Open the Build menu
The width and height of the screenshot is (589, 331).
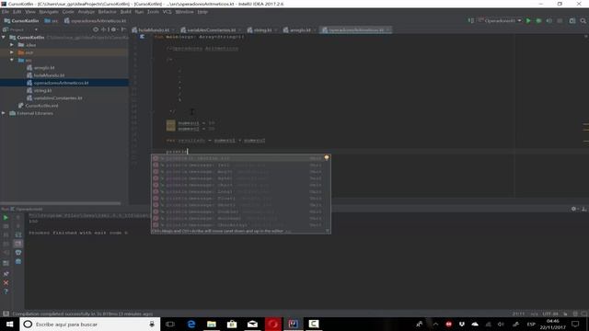tap(125, 12)
